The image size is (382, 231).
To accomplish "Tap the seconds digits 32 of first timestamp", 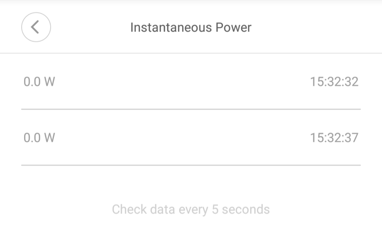I will point(351,82).
